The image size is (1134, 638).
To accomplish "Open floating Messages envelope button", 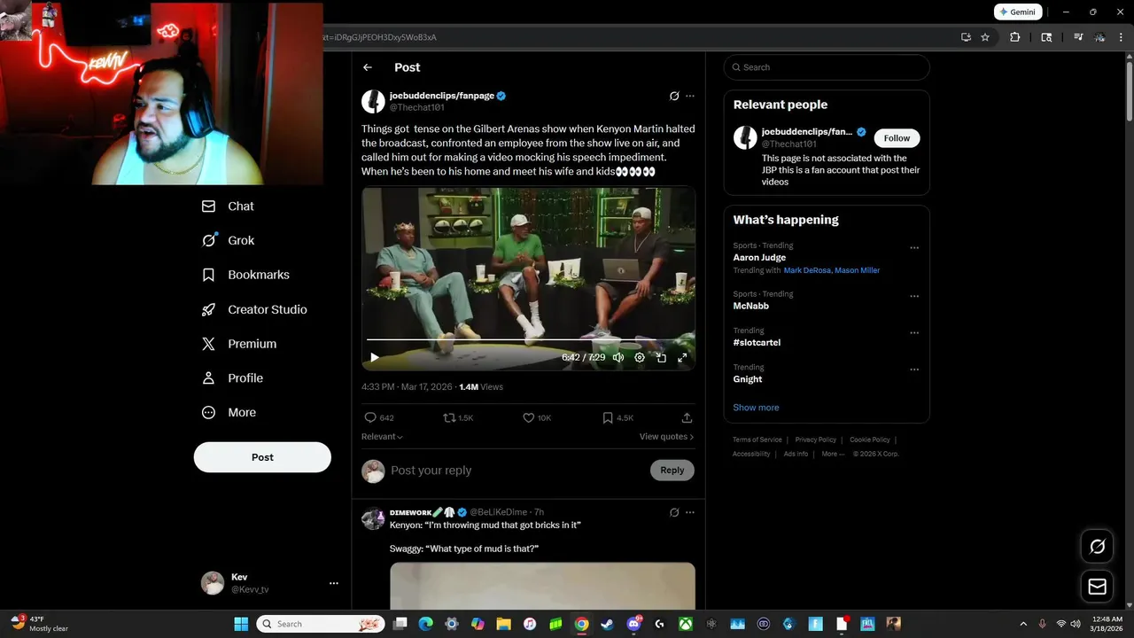I will coord(1097,587).
